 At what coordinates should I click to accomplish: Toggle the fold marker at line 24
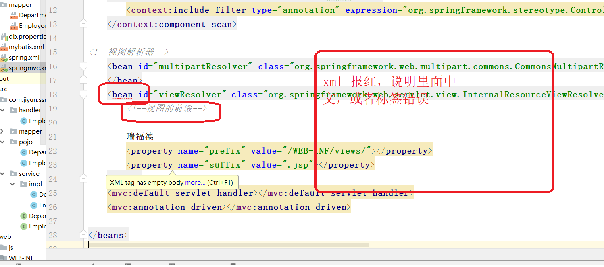point(83,178)
